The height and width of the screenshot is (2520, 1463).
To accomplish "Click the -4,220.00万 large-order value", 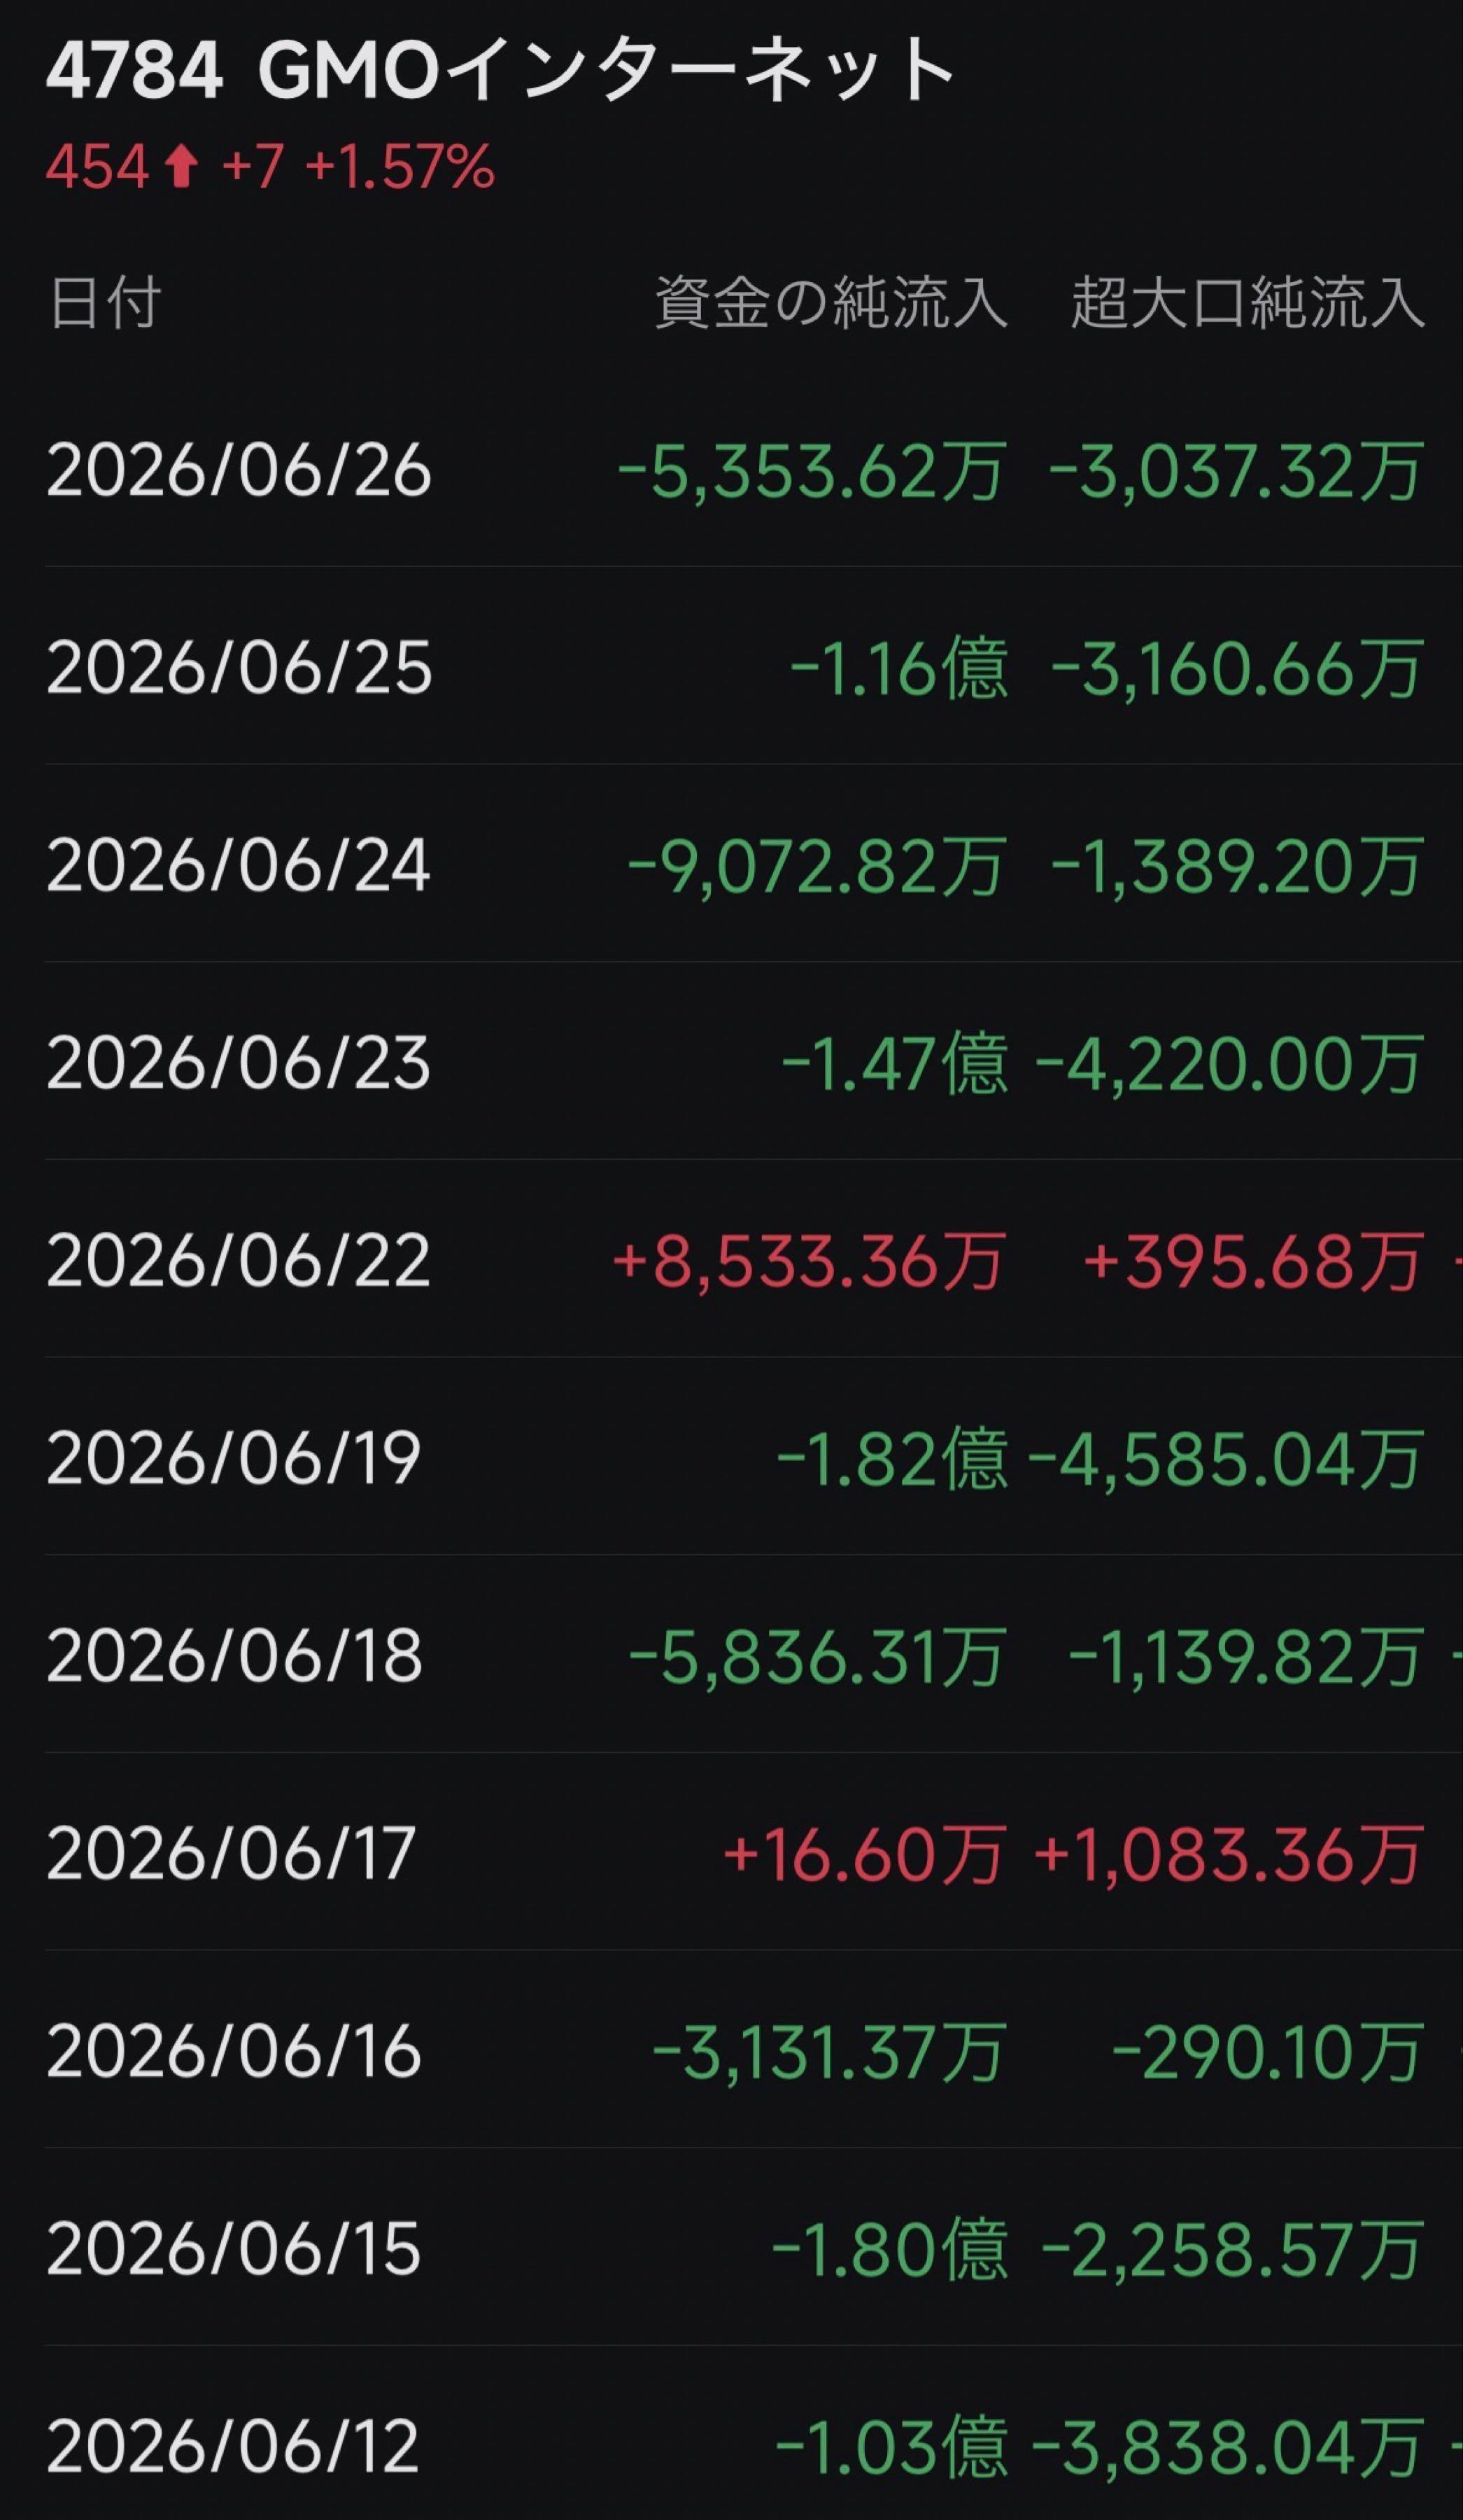I will click(1229, 1063).
